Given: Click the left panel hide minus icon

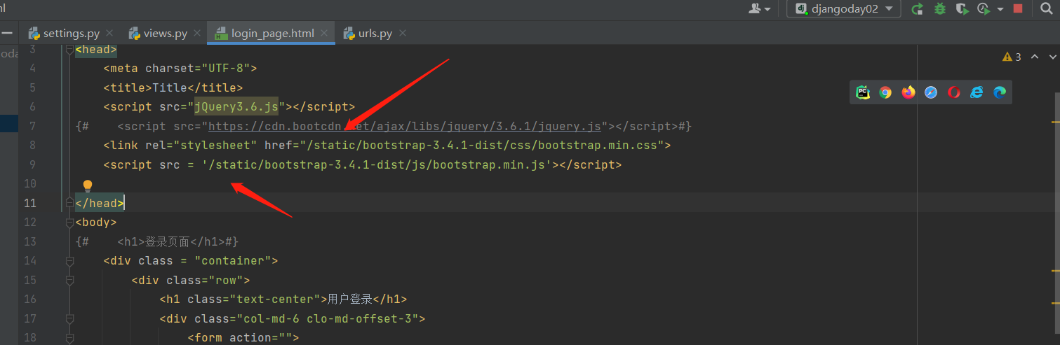Looking at the screenshot, I should (8, 32).
